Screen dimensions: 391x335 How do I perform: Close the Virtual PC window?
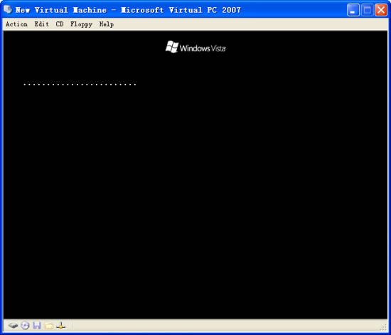pos(381,10)
